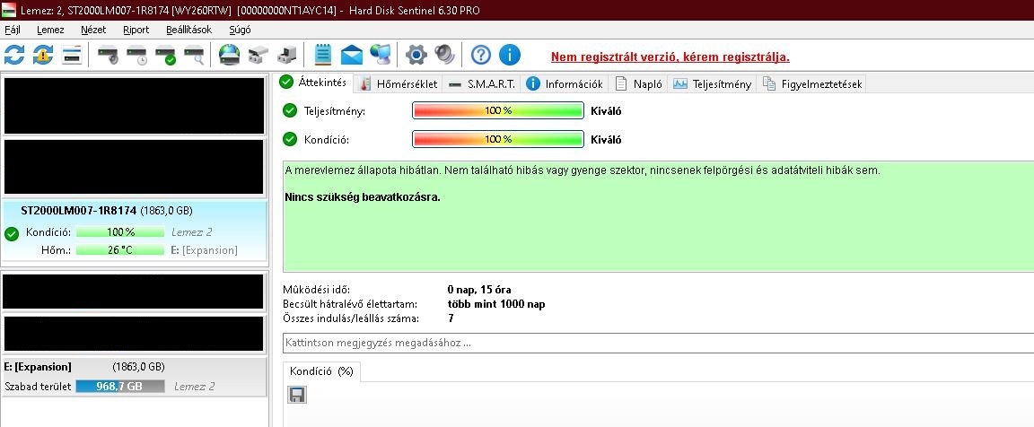Screen dimensions: 1034x427
Task: Click the disk with magnifier icon
Action: [195, 55]
